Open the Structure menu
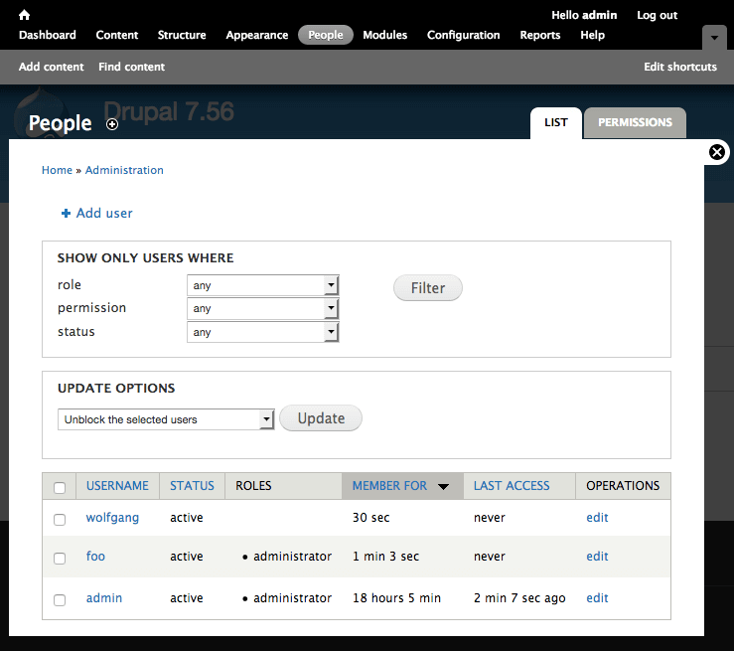Viewport: 734px width, 651px height. point(182,35)
